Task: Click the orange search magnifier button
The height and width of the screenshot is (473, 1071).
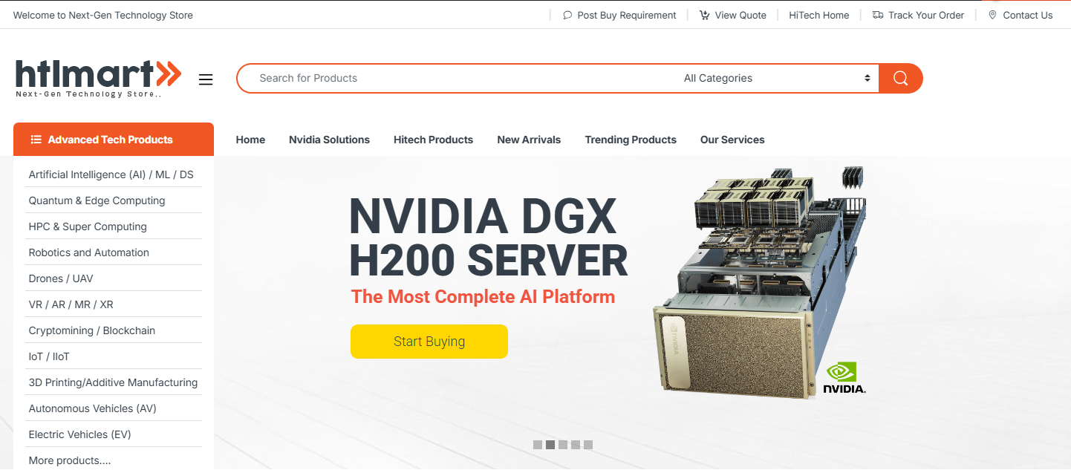Action: click(x=900, y=79)
